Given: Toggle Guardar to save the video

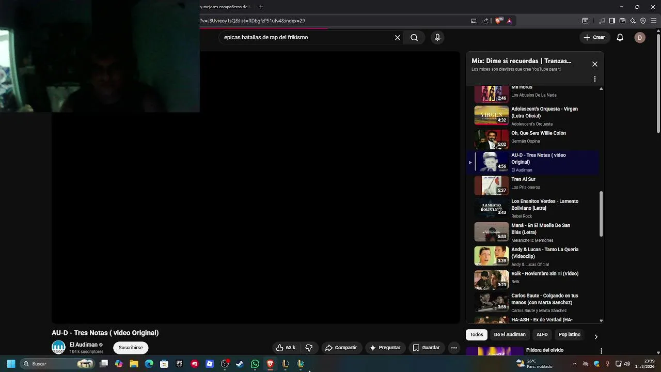Looking at the screenshot, I should [426, 348].
